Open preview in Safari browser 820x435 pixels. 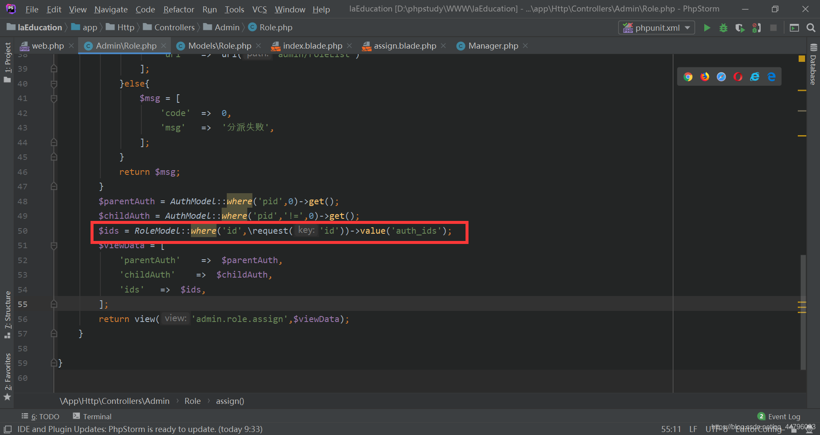coord(721,77)
